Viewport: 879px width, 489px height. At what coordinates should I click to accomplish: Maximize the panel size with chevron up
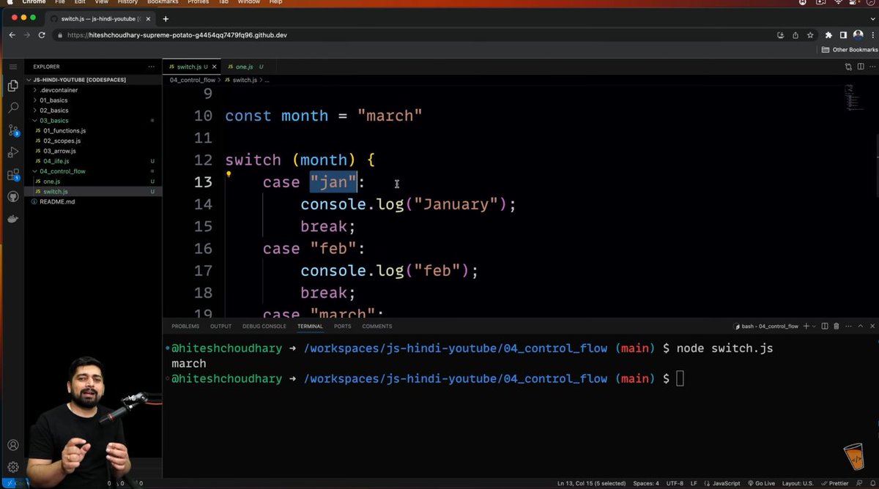click(859, 326)
